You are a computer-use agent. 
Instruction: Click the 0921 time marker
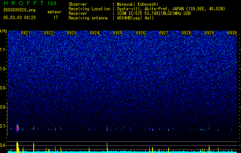pos(26,33)
